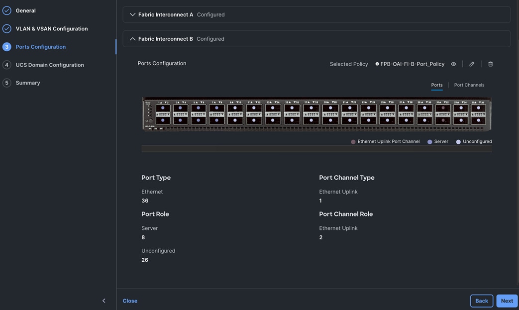
Task: Select unconfigured port 33 on the switch
Action: click(x=461, y=108)
